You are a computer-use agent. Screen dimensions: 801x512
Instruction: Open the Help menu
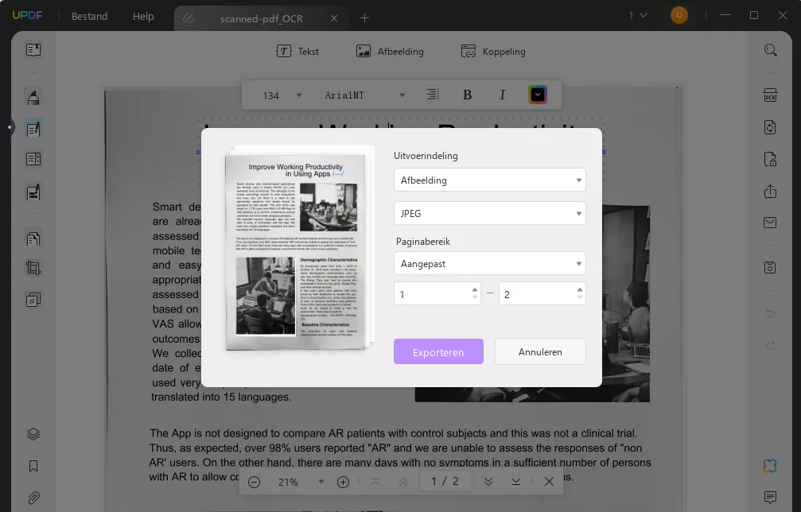tap(143, 17)
